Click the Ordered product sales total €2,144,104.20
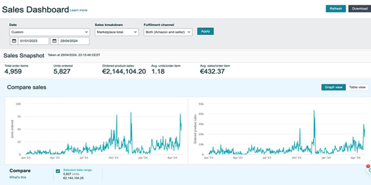Image resolution: width=371 pixels, height=185 pixels. pyautogui.click(x=124, y=72)
